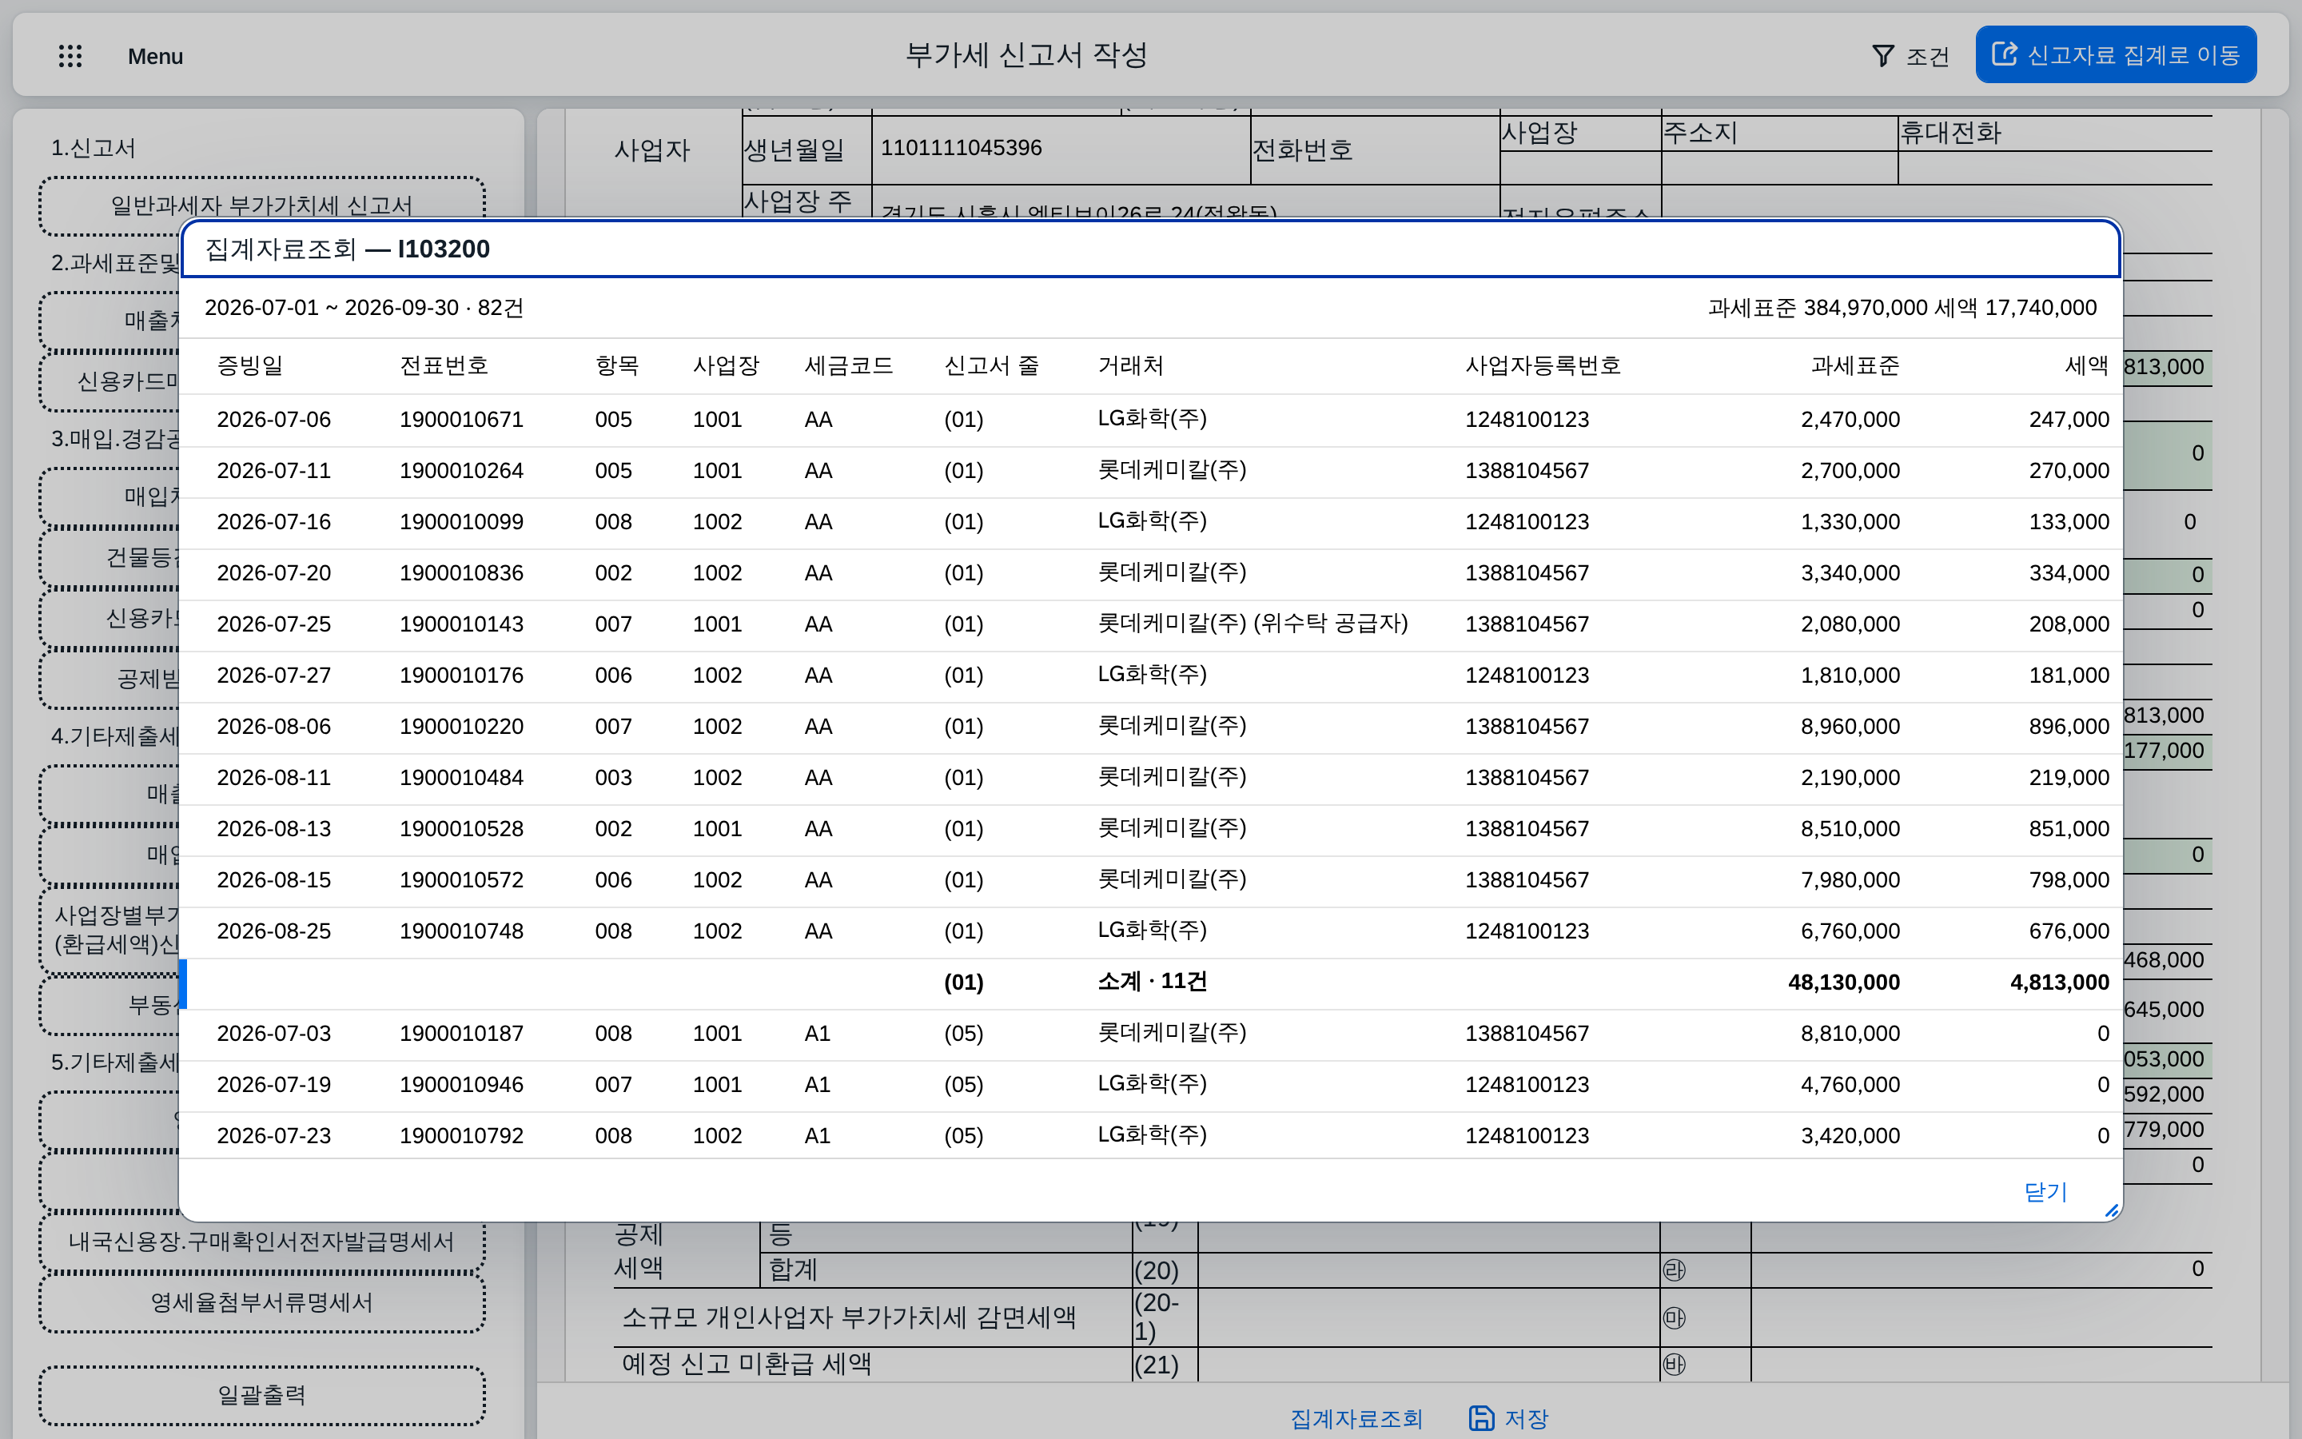Click the 조건 filter label
Viewport: 2302px width, 1439px height.
1928,56
